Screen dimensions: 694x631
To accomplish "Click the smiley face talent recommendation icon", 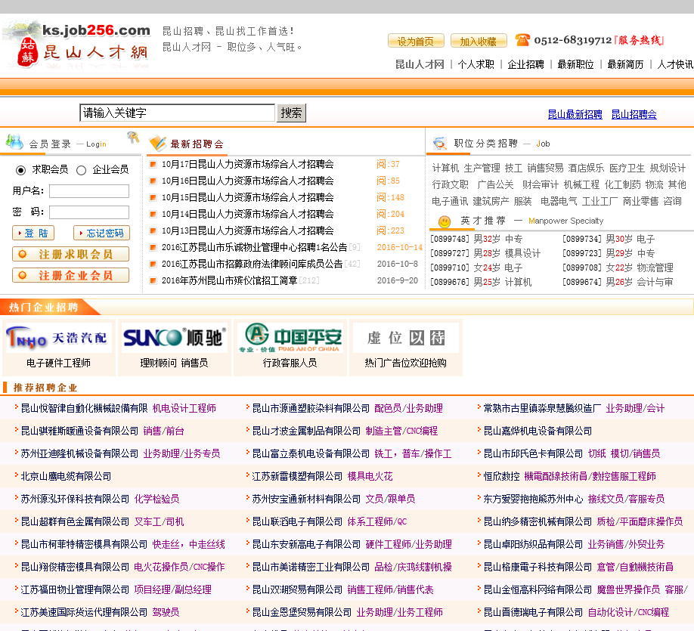I will click(x=445, y=221).
